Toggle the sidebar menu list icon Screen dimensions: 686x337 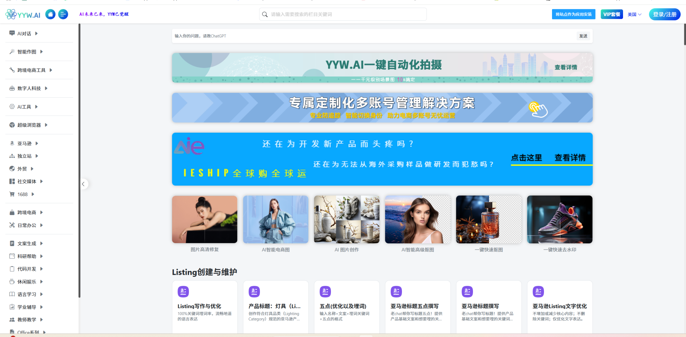(63, 14)
